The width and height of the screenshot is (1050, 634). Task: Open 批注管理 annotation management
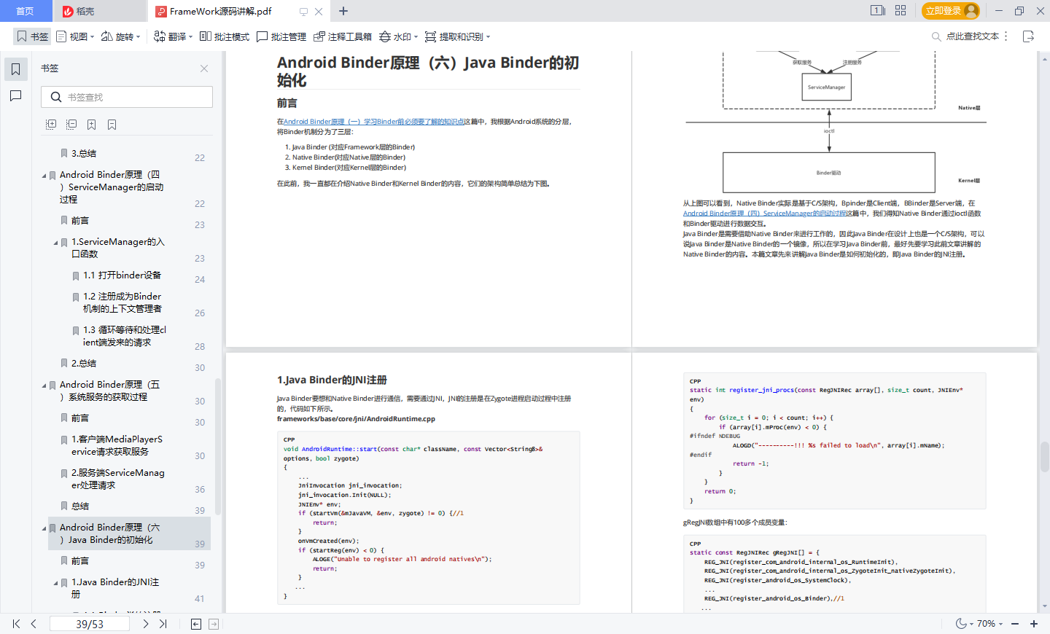click(x=281, y=36)
